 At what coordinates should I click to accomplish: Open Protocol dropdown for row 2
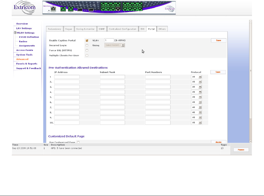click(196, 82)
